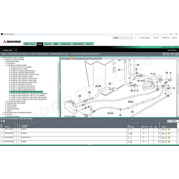Open the English language dropdown
The image size is (179, 179).
123,38
